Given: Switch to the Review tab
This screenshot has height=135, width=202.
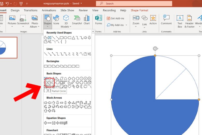Looking at the screenshot, I should point(83,10).
